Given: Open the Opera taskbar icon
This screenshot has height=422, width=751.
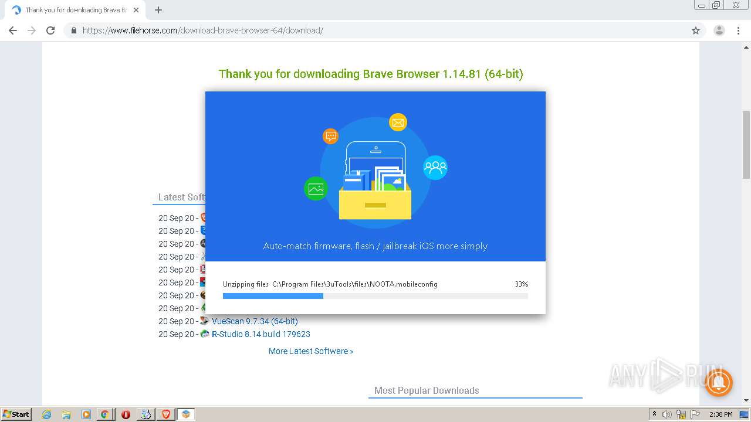Looking at the screenshot, I should [x=126, y=414].
